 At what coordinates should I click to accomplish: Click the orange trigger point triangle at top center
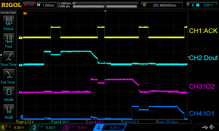pyautogui.click(x=105, y=11)
